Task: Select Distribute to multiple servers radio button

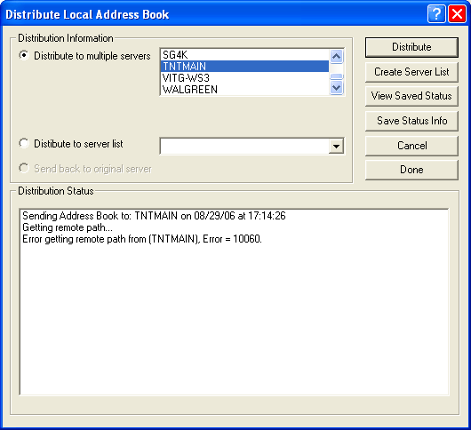Action: click(x=24, y=56)
